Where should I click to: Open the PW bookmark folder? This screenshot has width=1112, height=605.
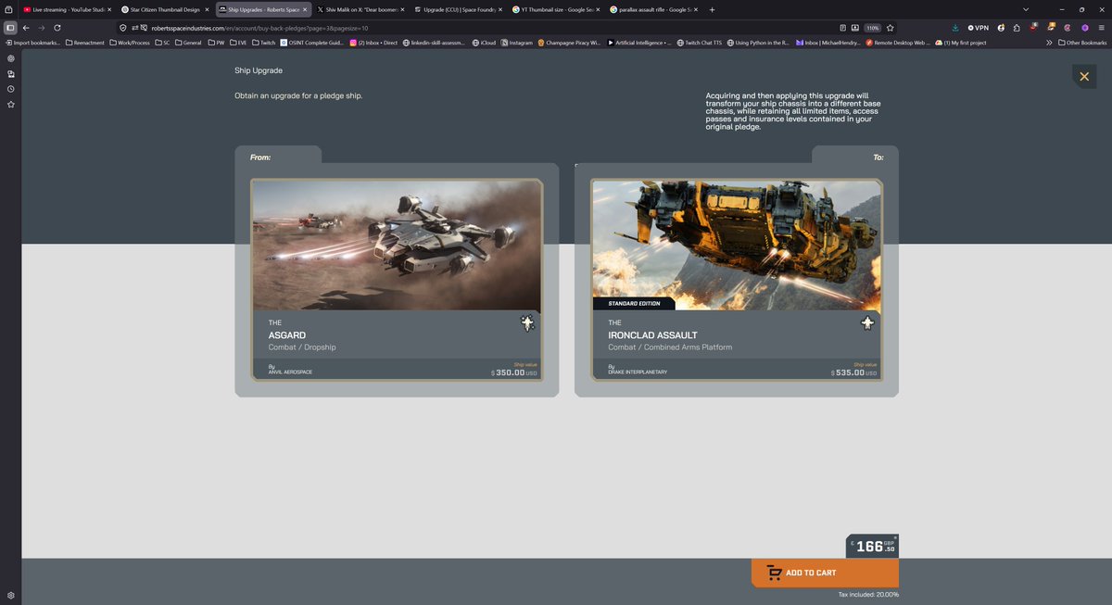216,43
